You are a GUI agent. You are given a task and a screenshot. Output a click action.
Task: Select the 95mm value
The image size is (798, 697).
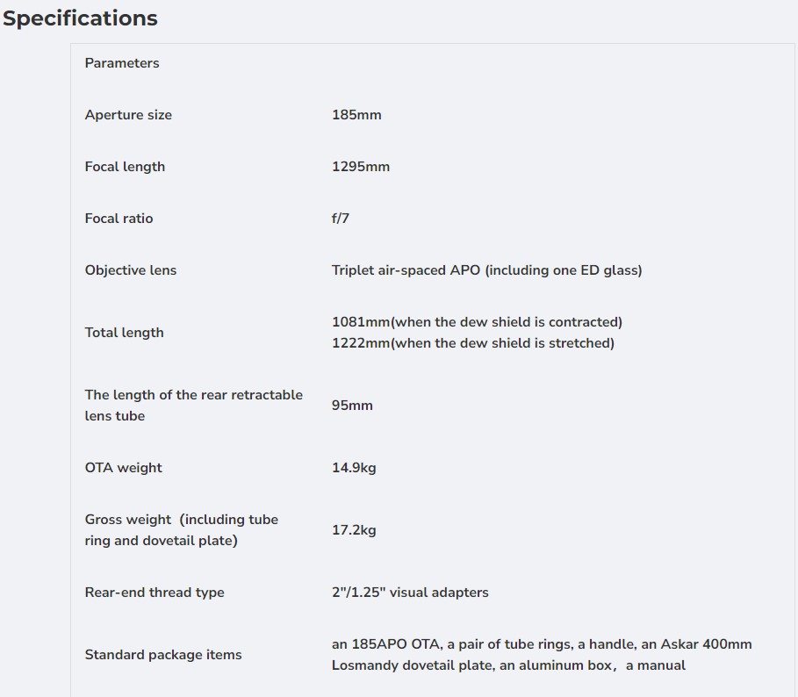[352, 406]
